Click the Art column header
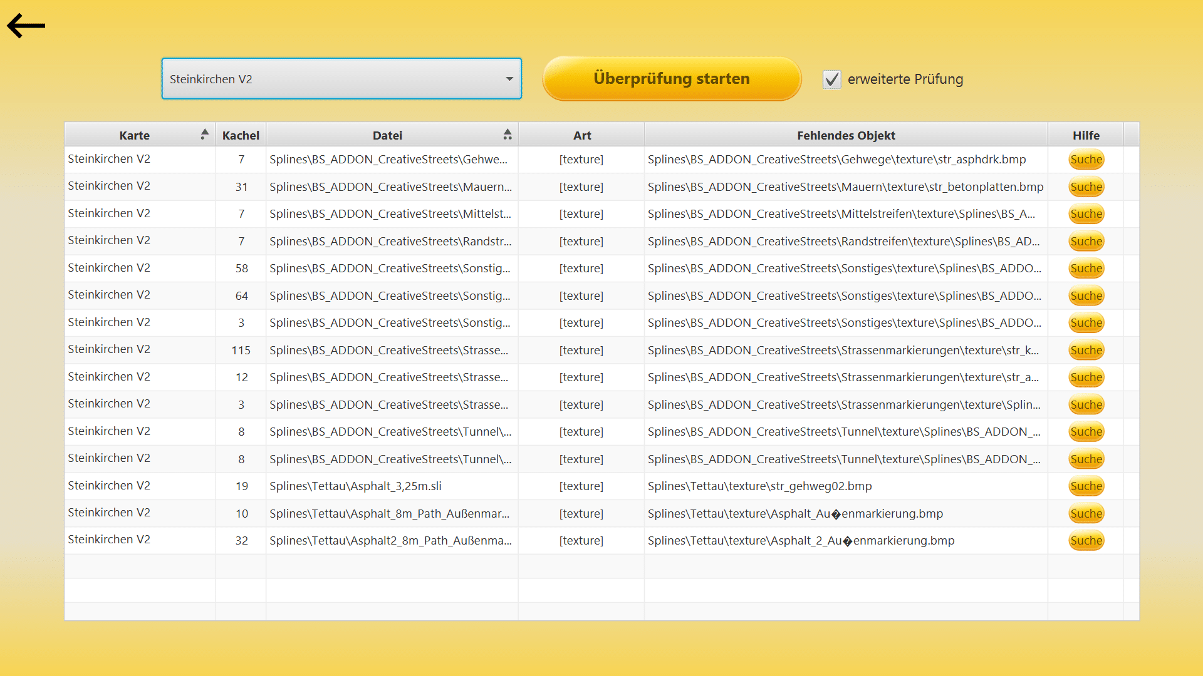This screenshot has width=1203, height=676. pos(581,135)
